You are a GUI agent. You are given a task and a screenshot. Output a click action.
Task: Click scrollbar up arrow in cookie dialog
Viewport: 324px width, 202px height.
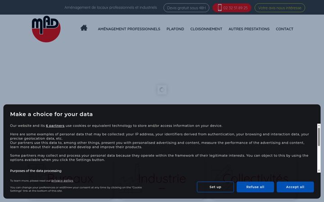click(319, 126)
